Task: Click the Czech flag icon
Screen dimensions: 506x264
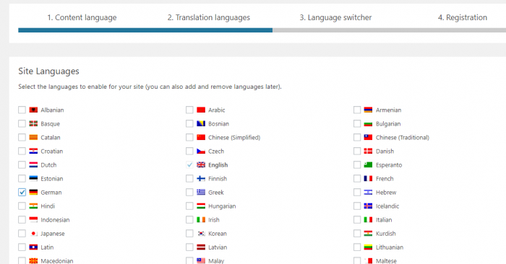Action: pos(201,151)
